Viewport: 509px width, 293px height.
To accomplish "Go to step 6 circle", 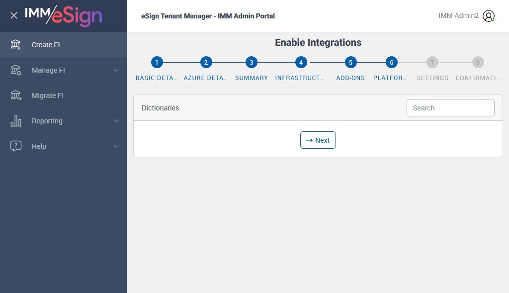I will coord(392,62).
